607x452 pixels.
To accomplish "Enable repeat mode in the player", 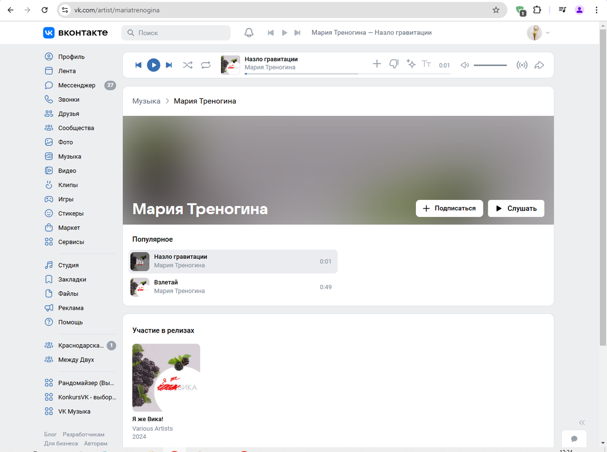I will click(205, 65).
